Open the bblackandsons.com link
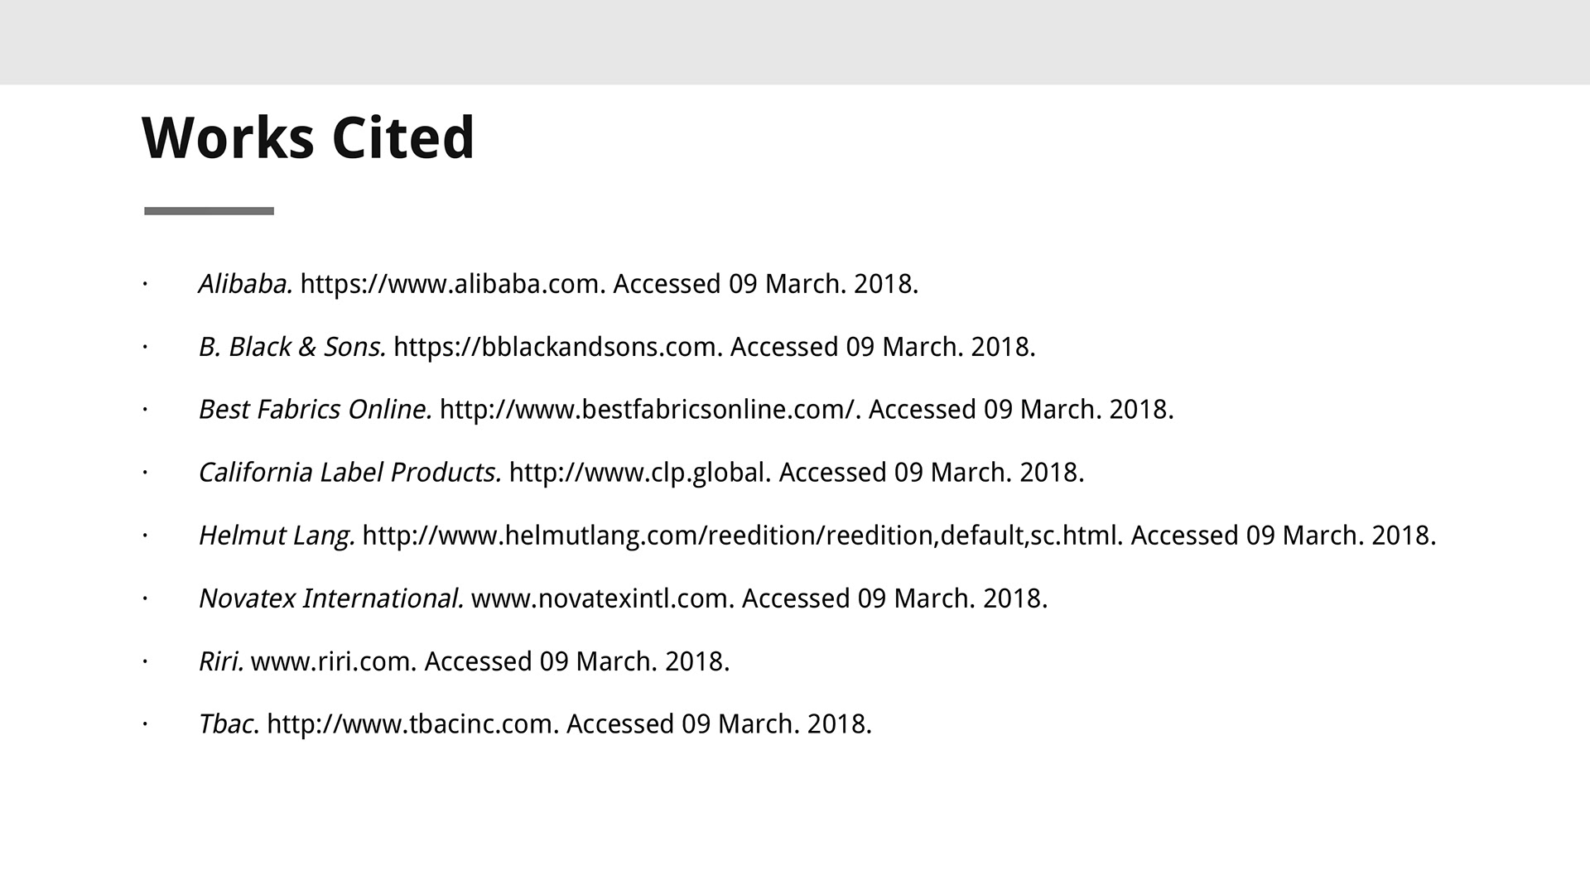1590x894 pixels. (x=557, y=347)
